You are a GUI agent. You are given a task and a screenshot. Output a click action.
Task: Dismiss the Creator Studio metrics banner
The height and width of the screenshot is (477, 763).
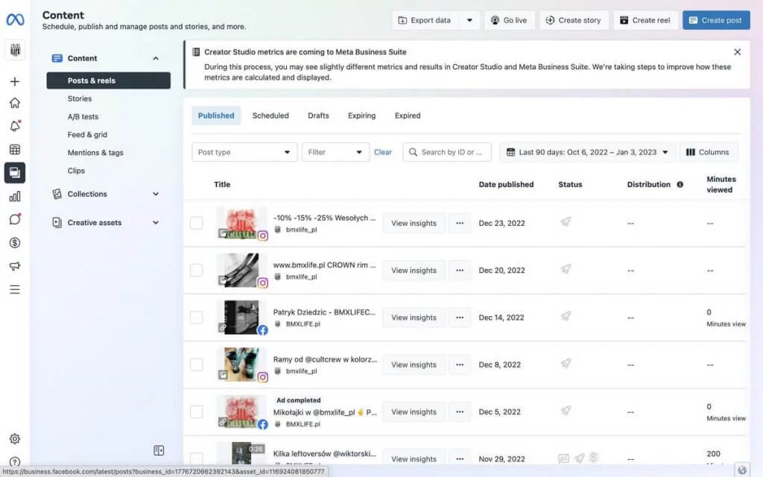click(737, 52)
